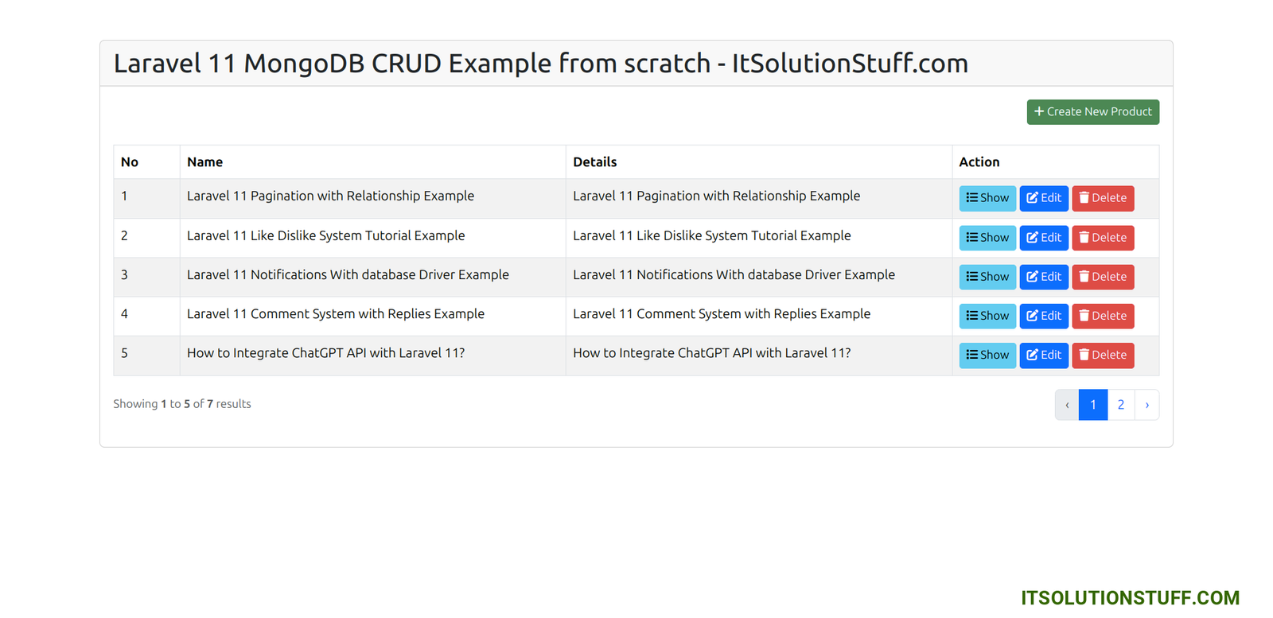Edit the Pagination with Relationship product
The width and height of the screenshot is (1273, 618).
[1044, 198]
